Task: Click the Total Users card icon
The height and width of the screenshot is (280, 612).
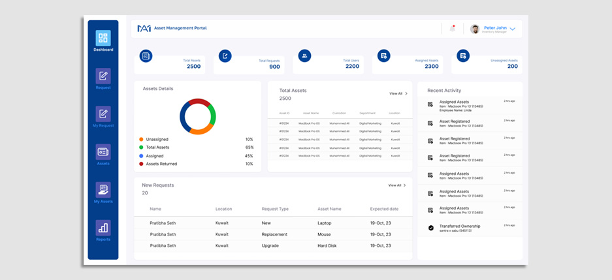Action: pyautogui.click(x=304, y=56)
